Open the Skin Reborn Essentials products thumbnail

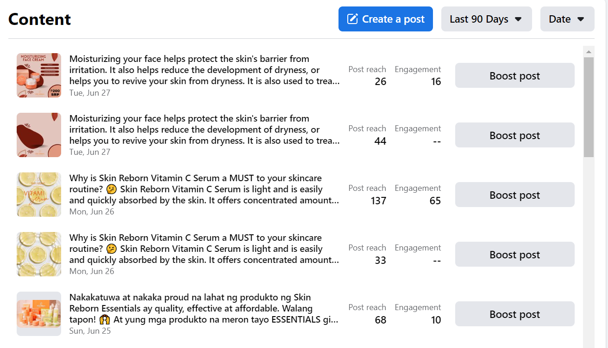pyautogui.click(x=39, y=314)
